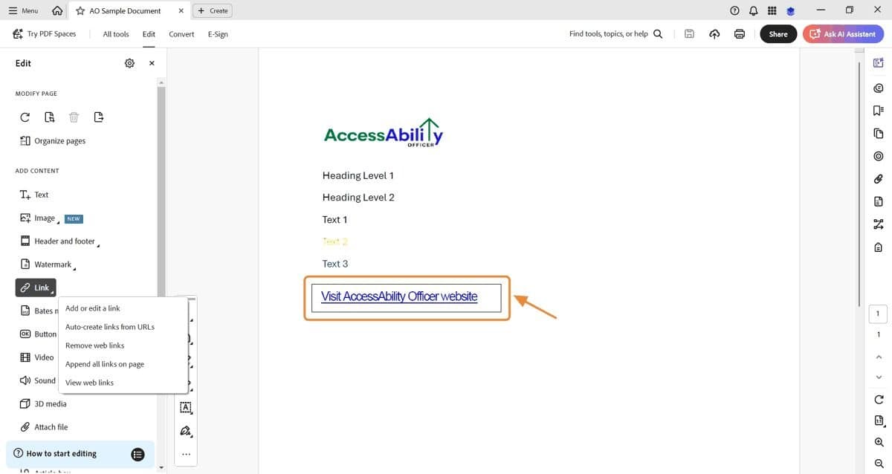Open Bookmarks from the right sidebar
The width and height of the screenshot is (892, 474).
pyautogui.click(x=878, y=110)
